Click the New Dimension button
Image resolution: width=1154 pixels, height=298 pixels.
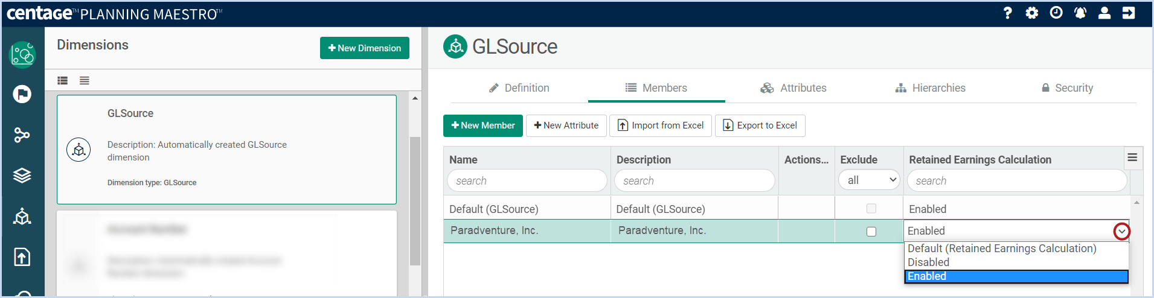[x=365, y=48]
